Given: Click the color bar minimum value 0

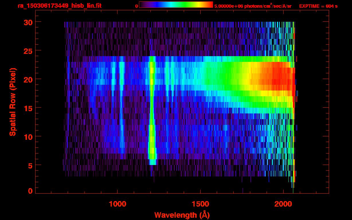Looking at the screenshot, I should click(x=136, y=6).
